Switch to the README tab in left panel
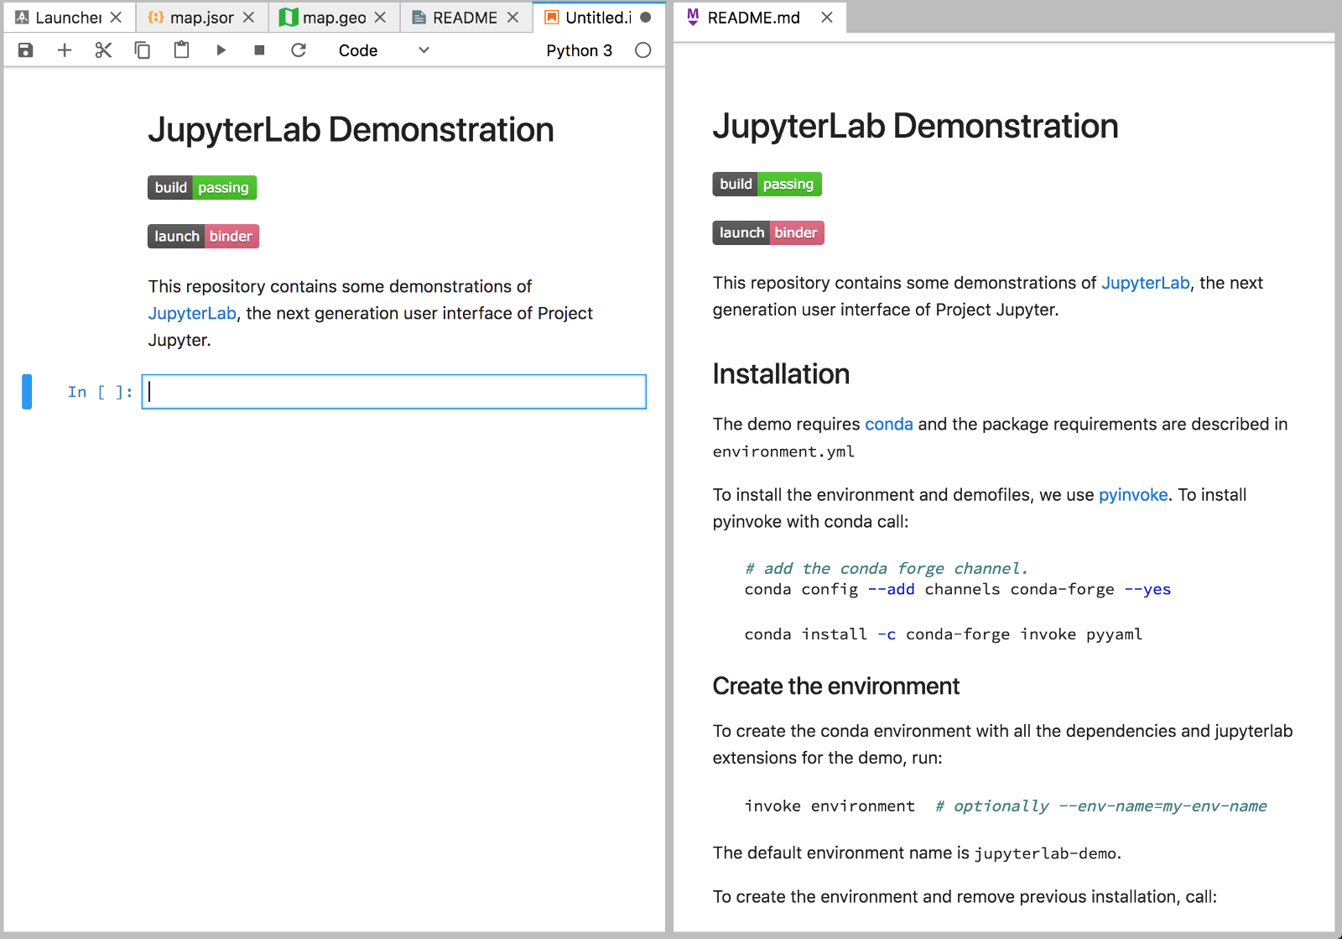The width and height of the screenshot is (1342, 939). pyautogui.click(x=465, y=18)
